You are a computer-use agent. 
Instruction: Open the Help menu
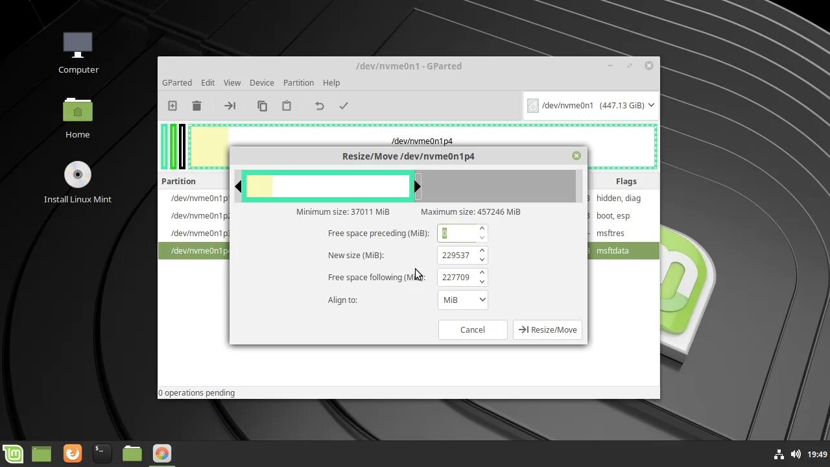tap(331, 82)
